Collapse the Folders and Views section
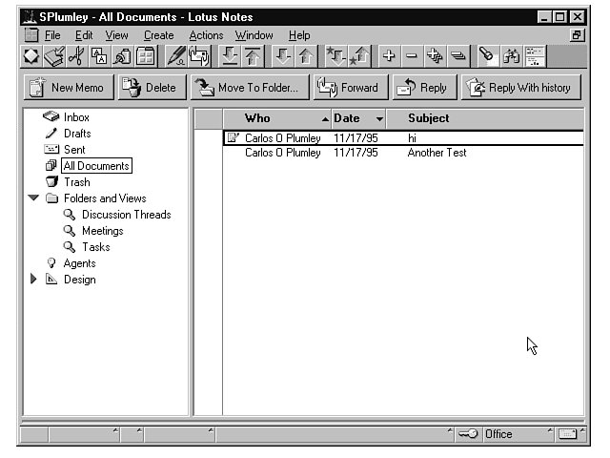This screenshot has height=458, width=610. point(34,198)
